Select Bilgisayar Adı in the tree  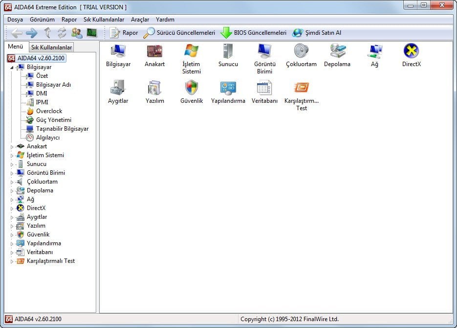pos(53,85)
